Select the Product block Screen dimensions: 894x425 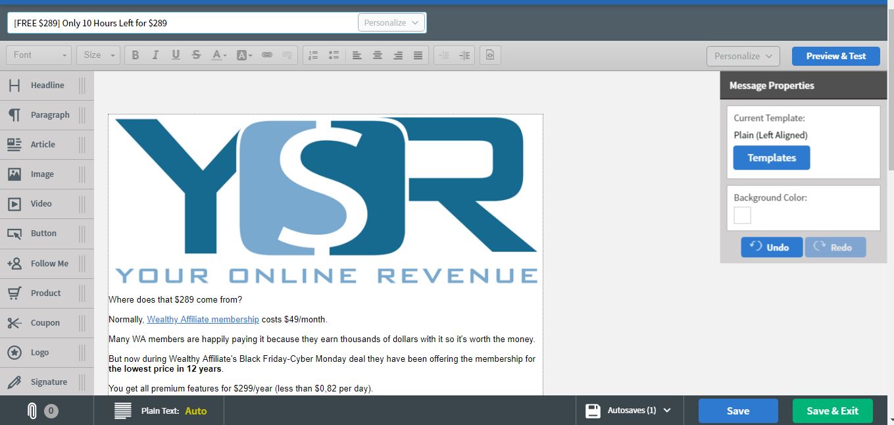(x=47, y=293)
